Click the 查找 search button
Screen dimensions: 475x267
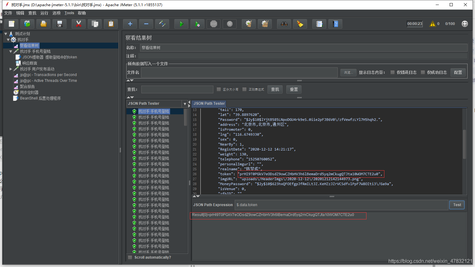[x=275, y=89]
